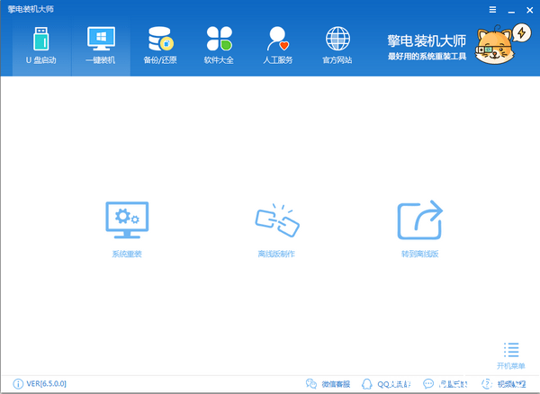The width and height of the screenshot is (540, 394).
Task: Open the 备份/还原 backup and restore section
Action: (160, 46)
